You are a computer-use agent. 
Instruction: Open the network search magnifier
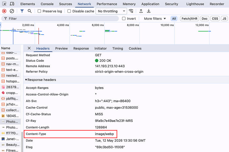point(30,11)
